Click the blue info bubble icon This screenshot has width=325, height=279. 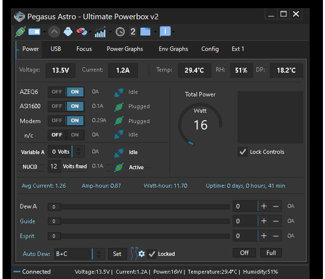[165, 32]
